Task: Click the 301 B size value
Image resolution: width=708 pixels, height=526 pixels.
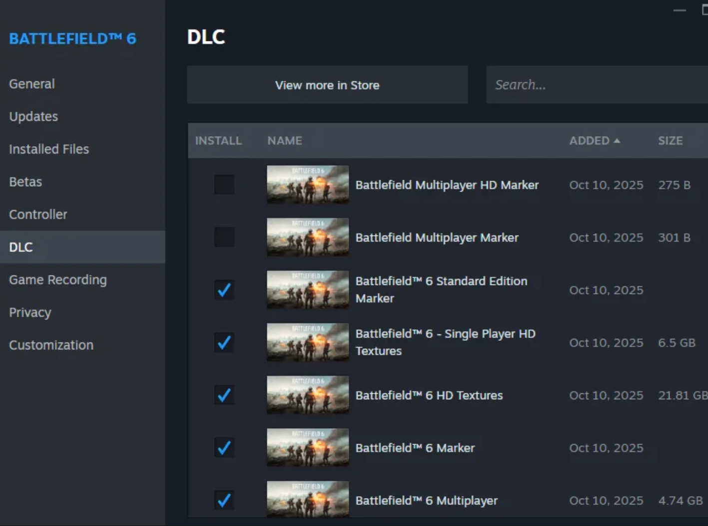Action: point(675,238)
